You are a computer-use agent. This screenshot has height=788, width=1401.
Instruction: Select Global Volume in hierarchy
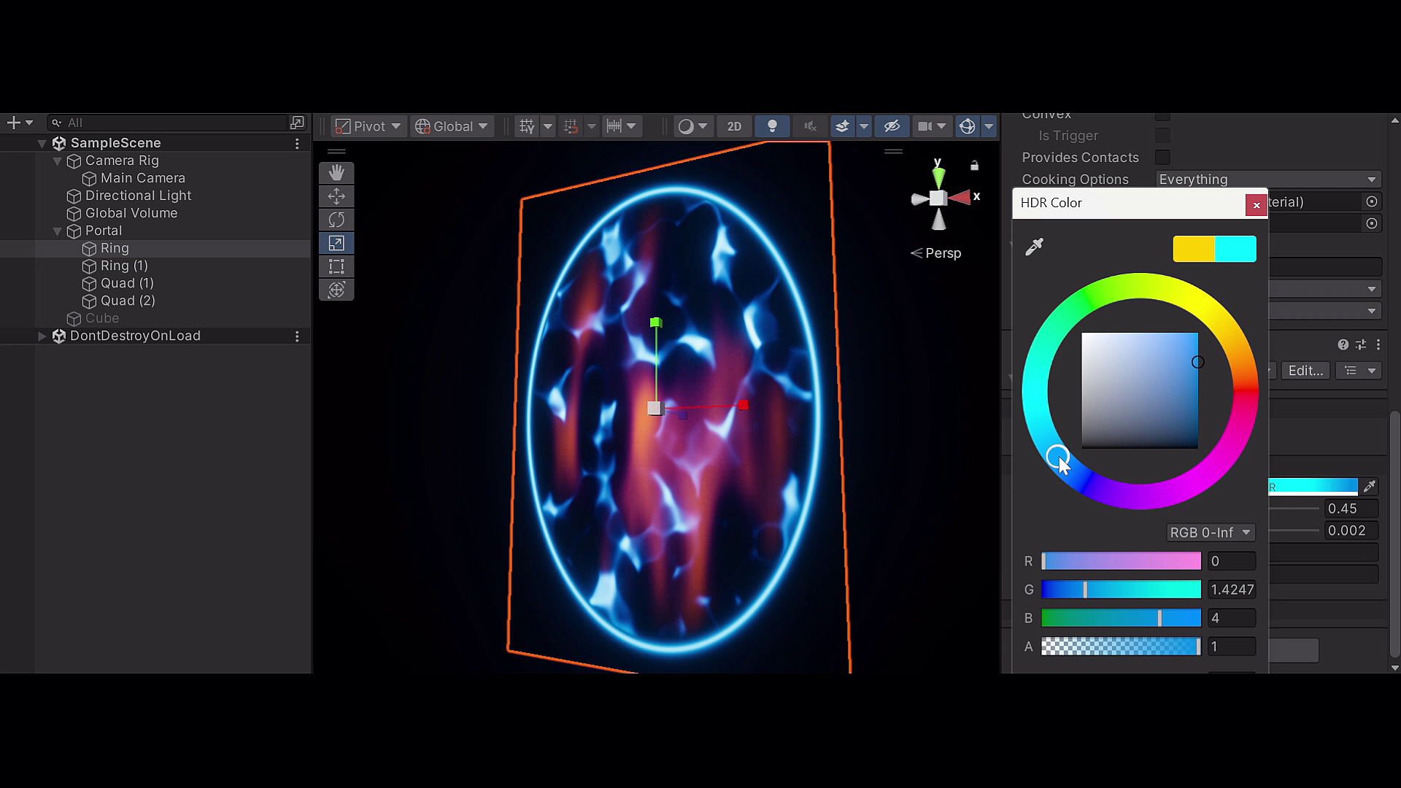tap(131, 214)
